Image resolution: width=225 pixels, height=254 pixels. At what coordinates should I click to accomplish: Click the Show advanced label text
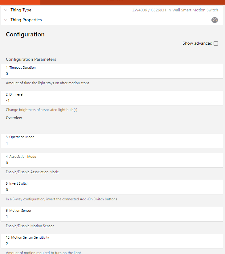tap(197, 43)
